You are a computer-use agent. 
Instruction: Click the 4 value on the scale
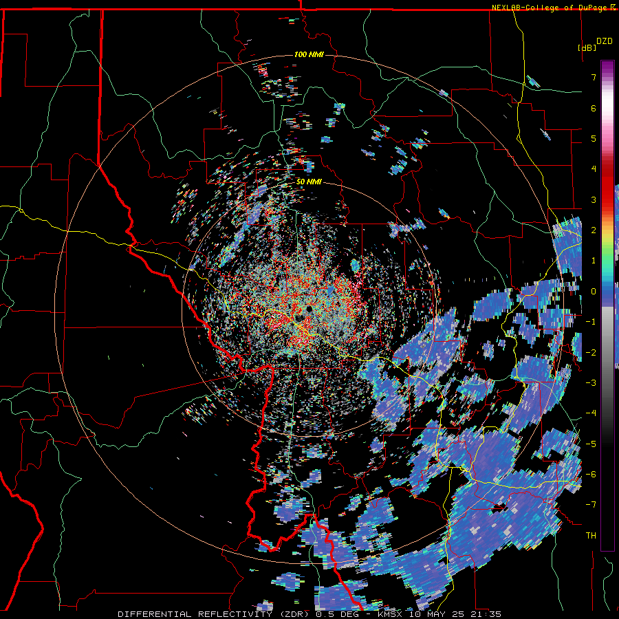[594, 169]
